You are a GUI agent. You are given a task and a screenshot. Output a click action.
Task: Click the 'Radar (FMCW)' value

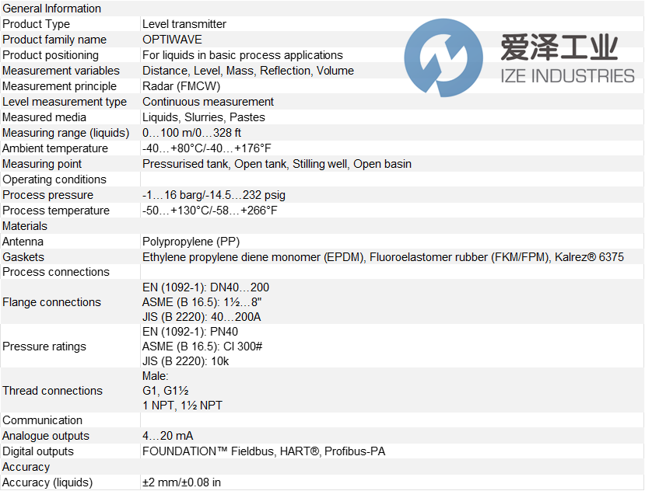(x=181, y=86)
